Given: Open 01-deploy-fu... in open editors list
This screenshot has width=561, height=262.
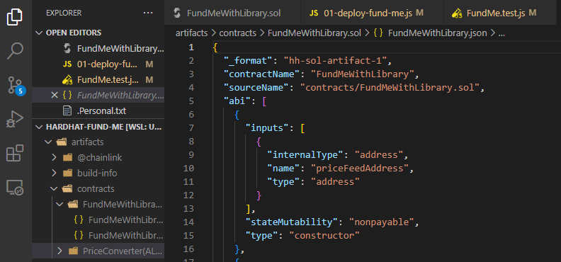Looking at the screenshot, I should (98, 64).
